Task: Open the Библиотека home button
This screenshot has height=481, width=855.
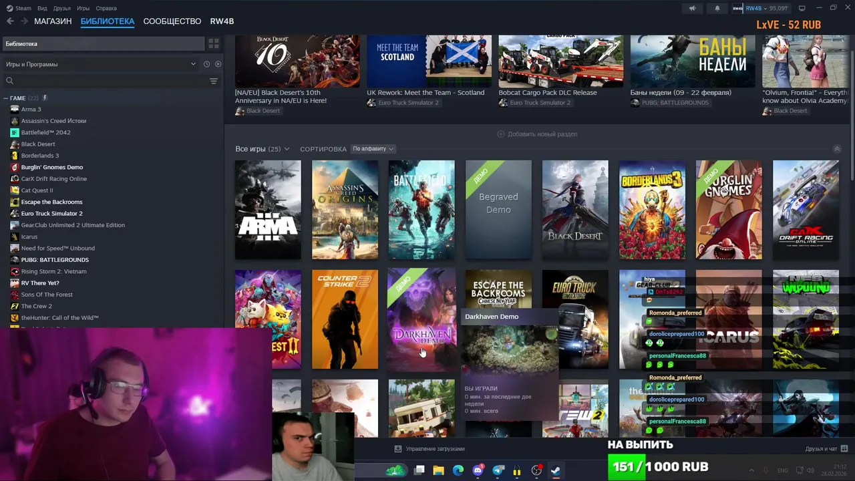Action: (104, 43)
